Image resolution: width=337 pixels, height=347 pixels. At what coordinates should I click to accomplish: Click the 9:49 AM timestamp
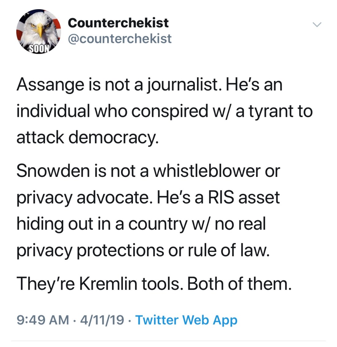pyautogui.click(x=43, y=320)
